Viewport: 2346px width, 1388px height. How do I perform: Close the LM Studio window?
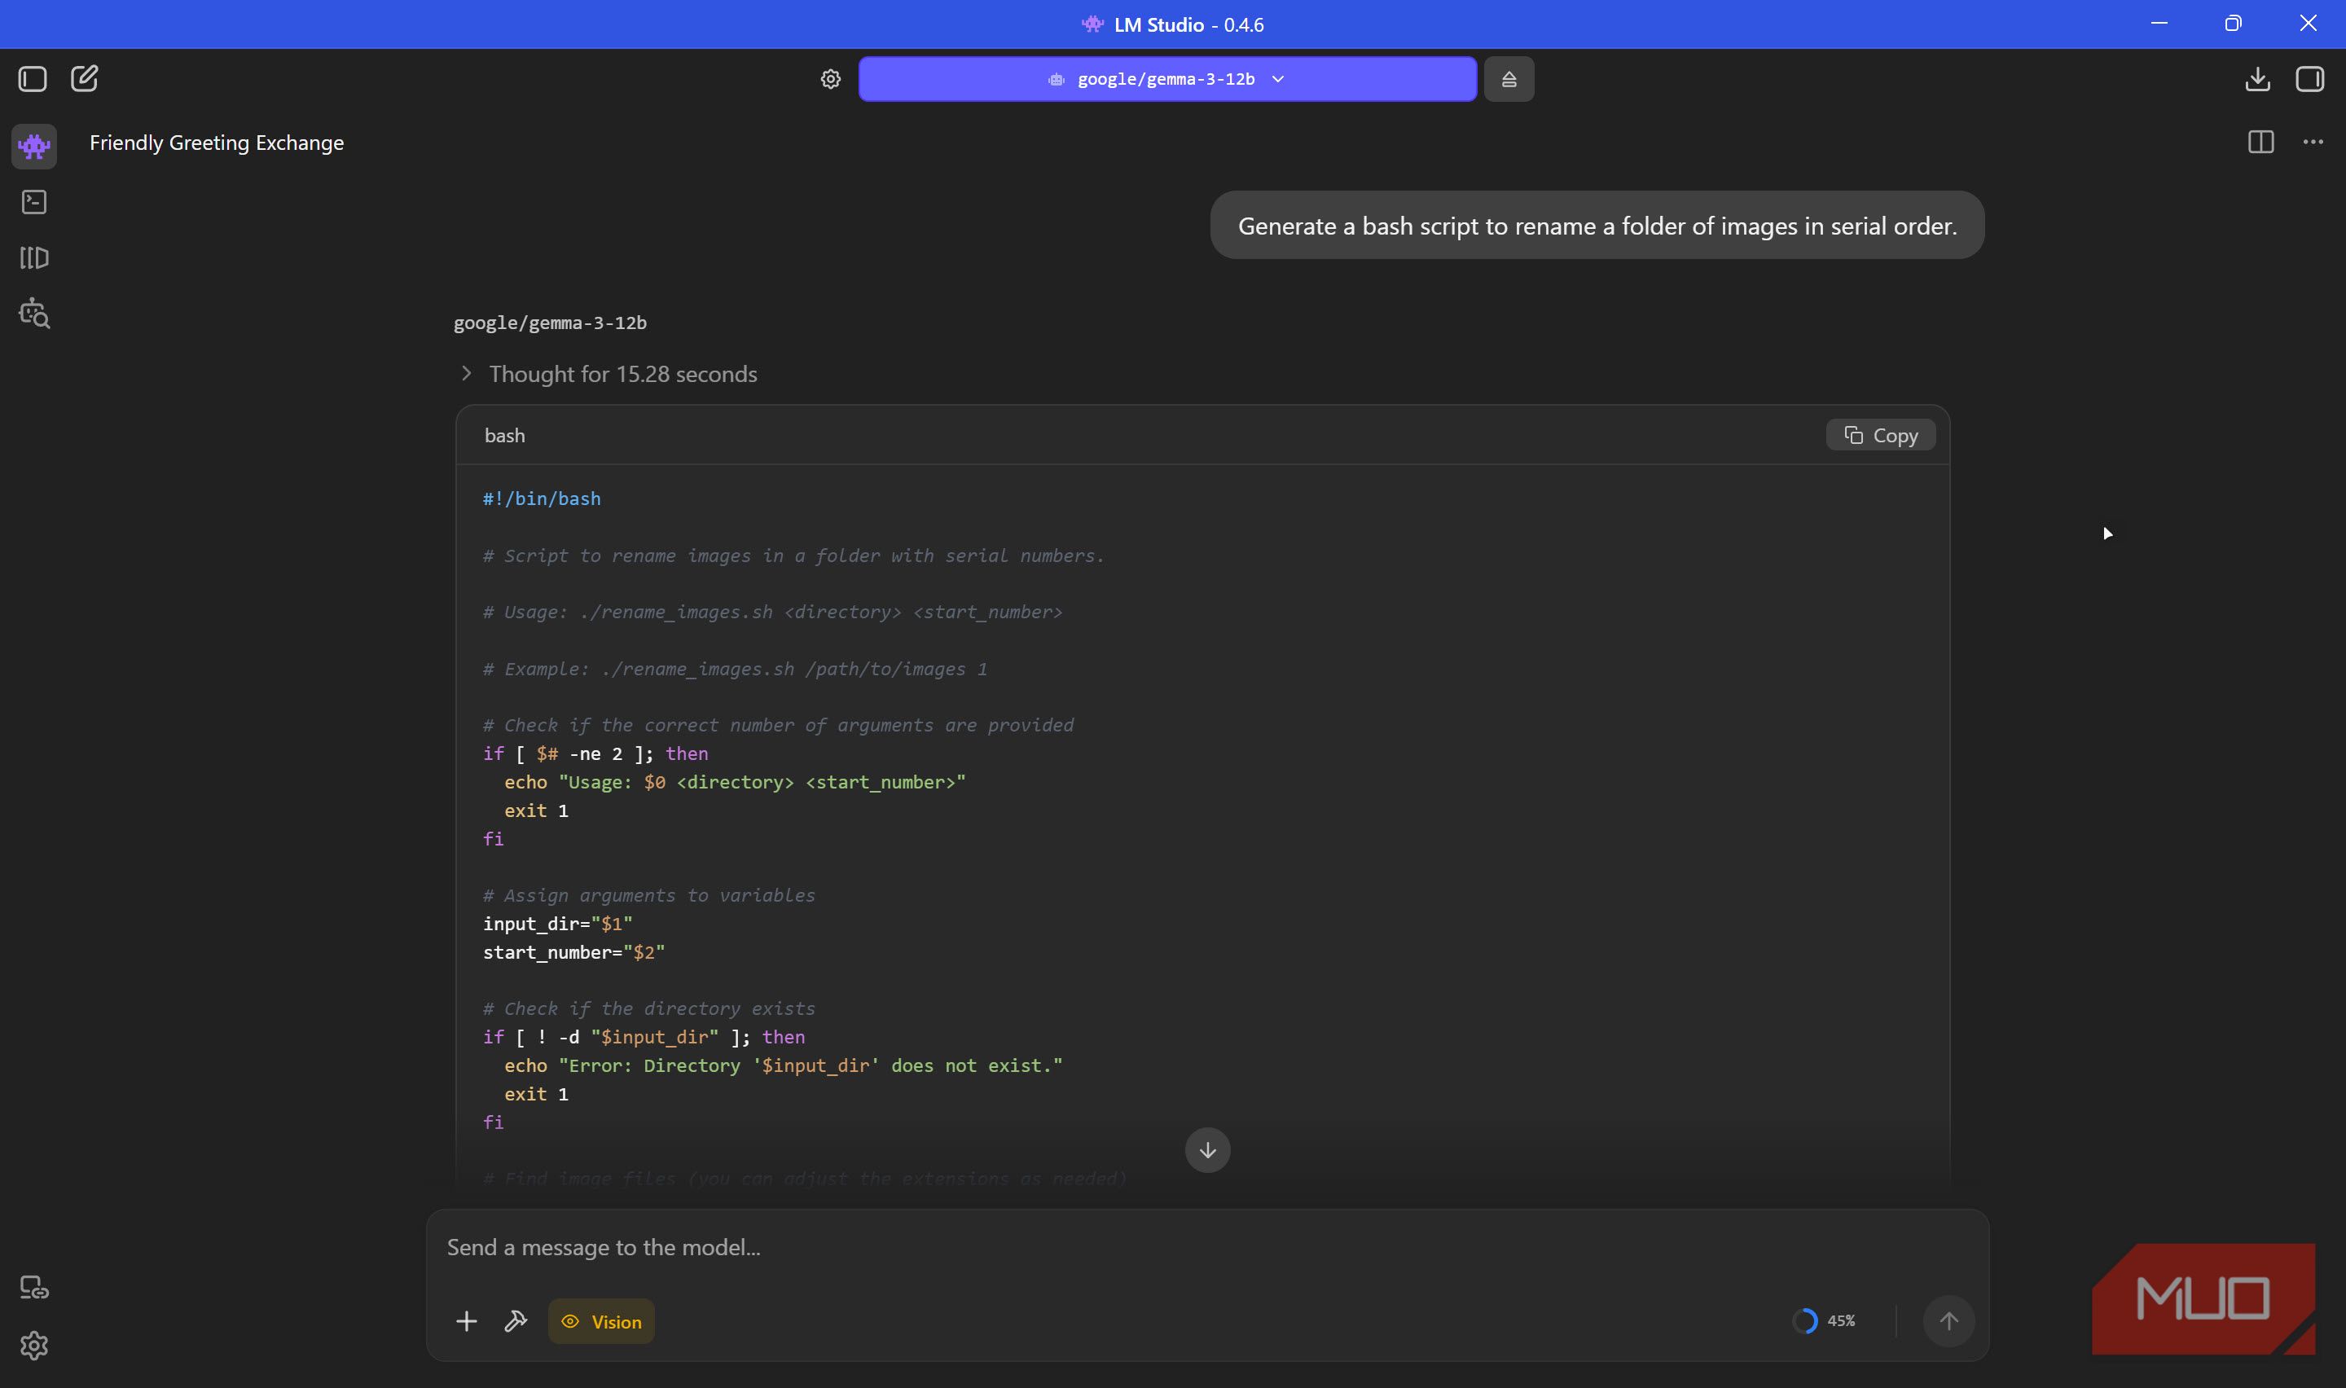point(2308,24)
